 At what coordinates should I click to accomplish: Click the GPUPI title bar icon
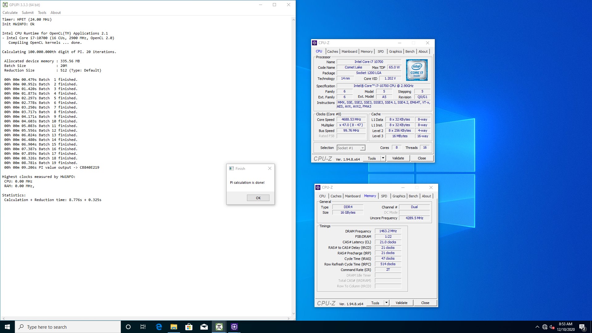coord(5,5)
